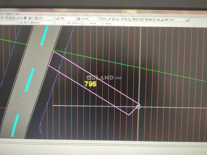
Task: Click the blue Help question-mark icon
Action: [30, 18]
